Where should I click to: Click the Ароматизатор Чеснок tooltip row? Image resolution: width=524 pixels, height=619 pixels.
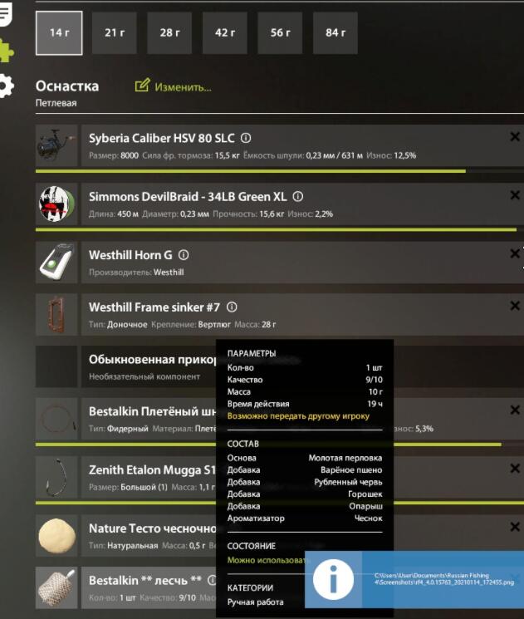pyautogui.click(x=305, y=518)
